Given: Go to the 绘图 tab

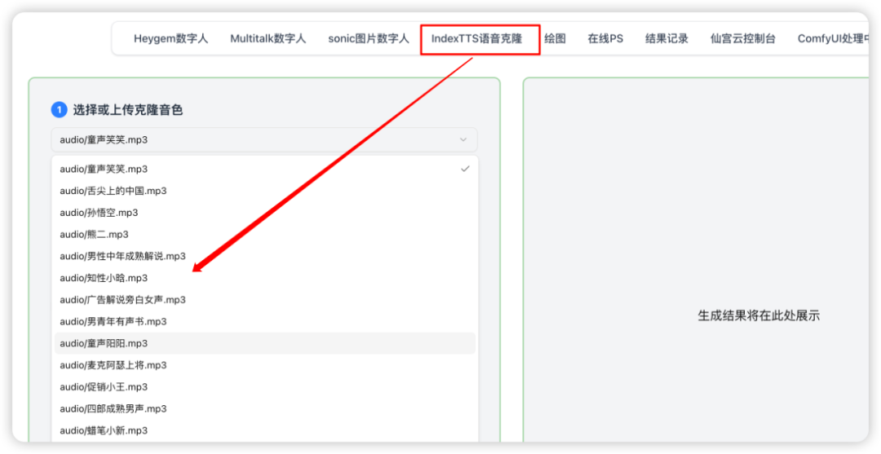Looking at the screenshot, I should point(556,39).
